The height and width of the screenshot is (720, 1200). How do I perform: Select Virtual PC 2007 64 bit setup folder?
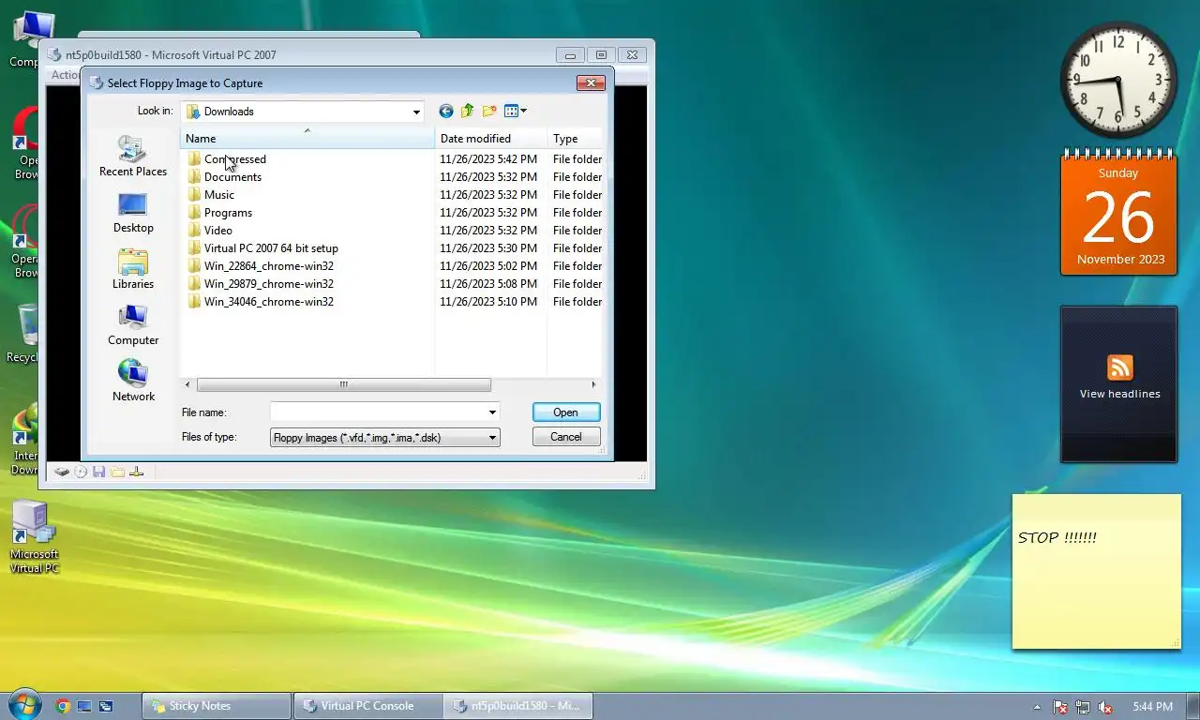tap(262, 248)
